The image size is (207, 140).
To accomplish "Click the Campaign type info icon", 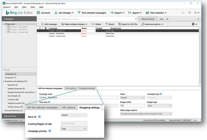I will (x=161, y=94).
